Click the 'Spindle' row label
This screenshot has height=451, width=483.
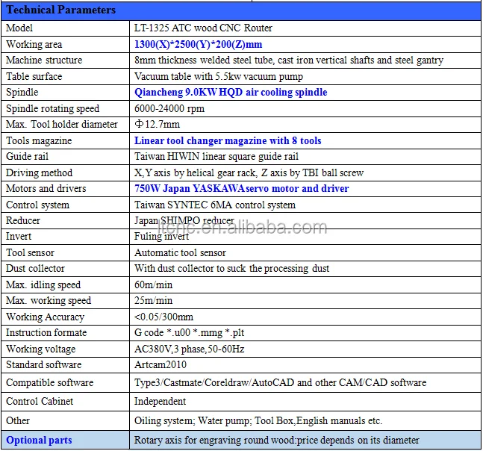22,93
